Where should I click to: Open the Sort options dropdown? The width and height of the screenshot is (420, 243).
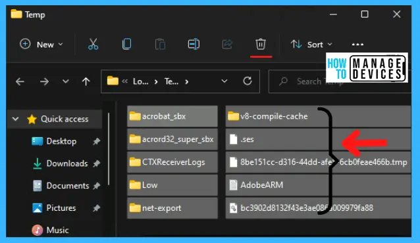[x=311, y=45]
